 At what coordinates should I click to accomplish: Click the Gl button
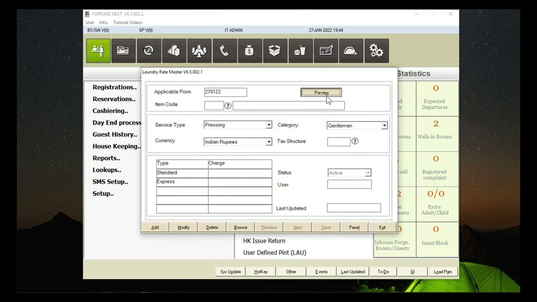pos(412,272)
